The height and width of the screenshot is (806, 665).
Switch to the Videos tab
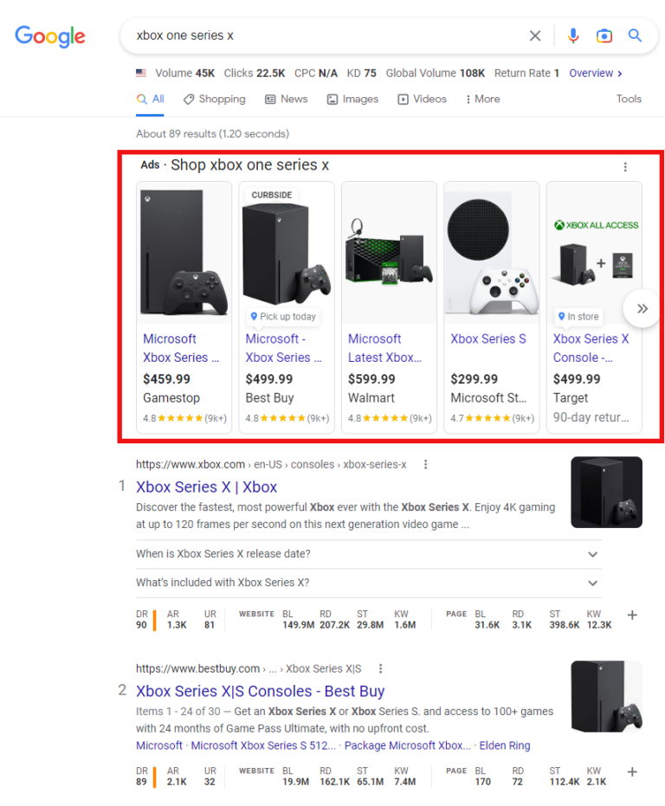coord(422,99)
